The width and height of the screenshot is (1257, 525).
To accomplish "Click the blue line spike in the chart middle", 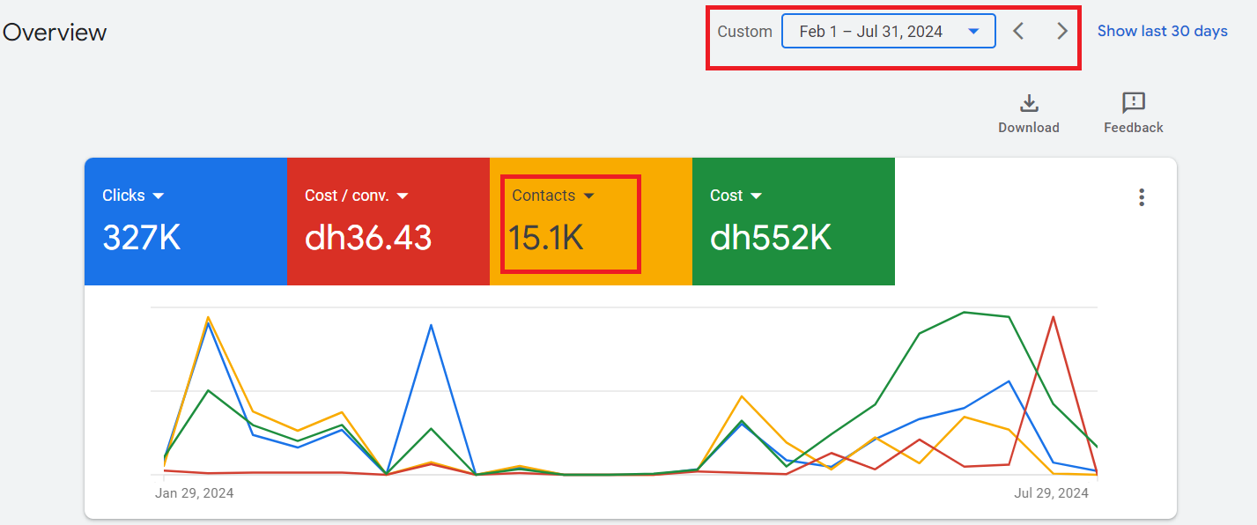I will (431, 325).
